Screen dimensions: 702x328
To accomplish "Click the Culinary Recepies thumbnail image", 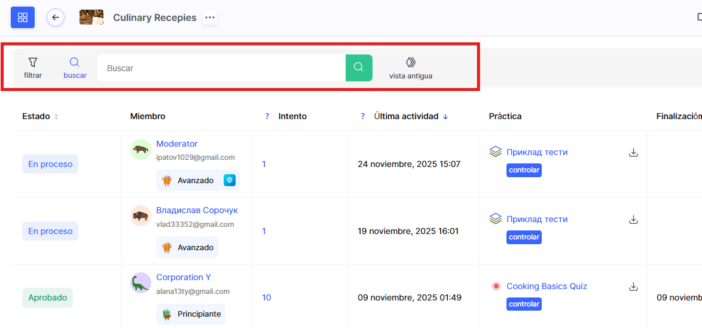I will [x=91, y=17].
